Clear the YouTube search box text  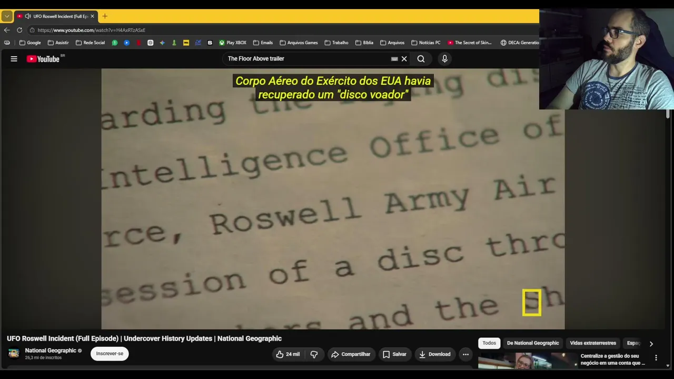404,59
